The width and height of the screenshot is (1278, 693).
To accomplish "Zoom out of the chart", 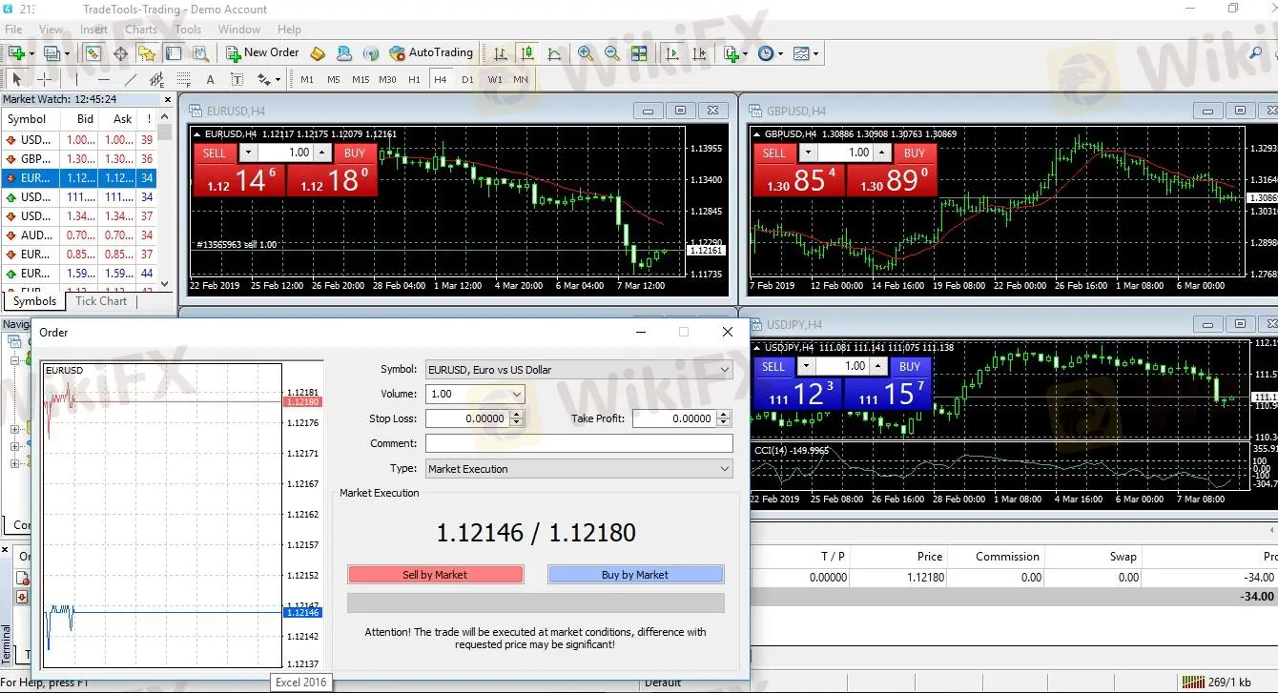I will point(612,53).
